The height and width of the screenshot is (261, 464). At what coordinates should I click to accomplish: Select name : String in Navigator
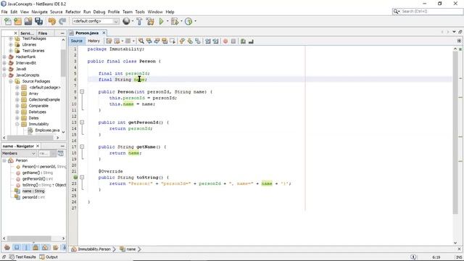coord(33,191)
